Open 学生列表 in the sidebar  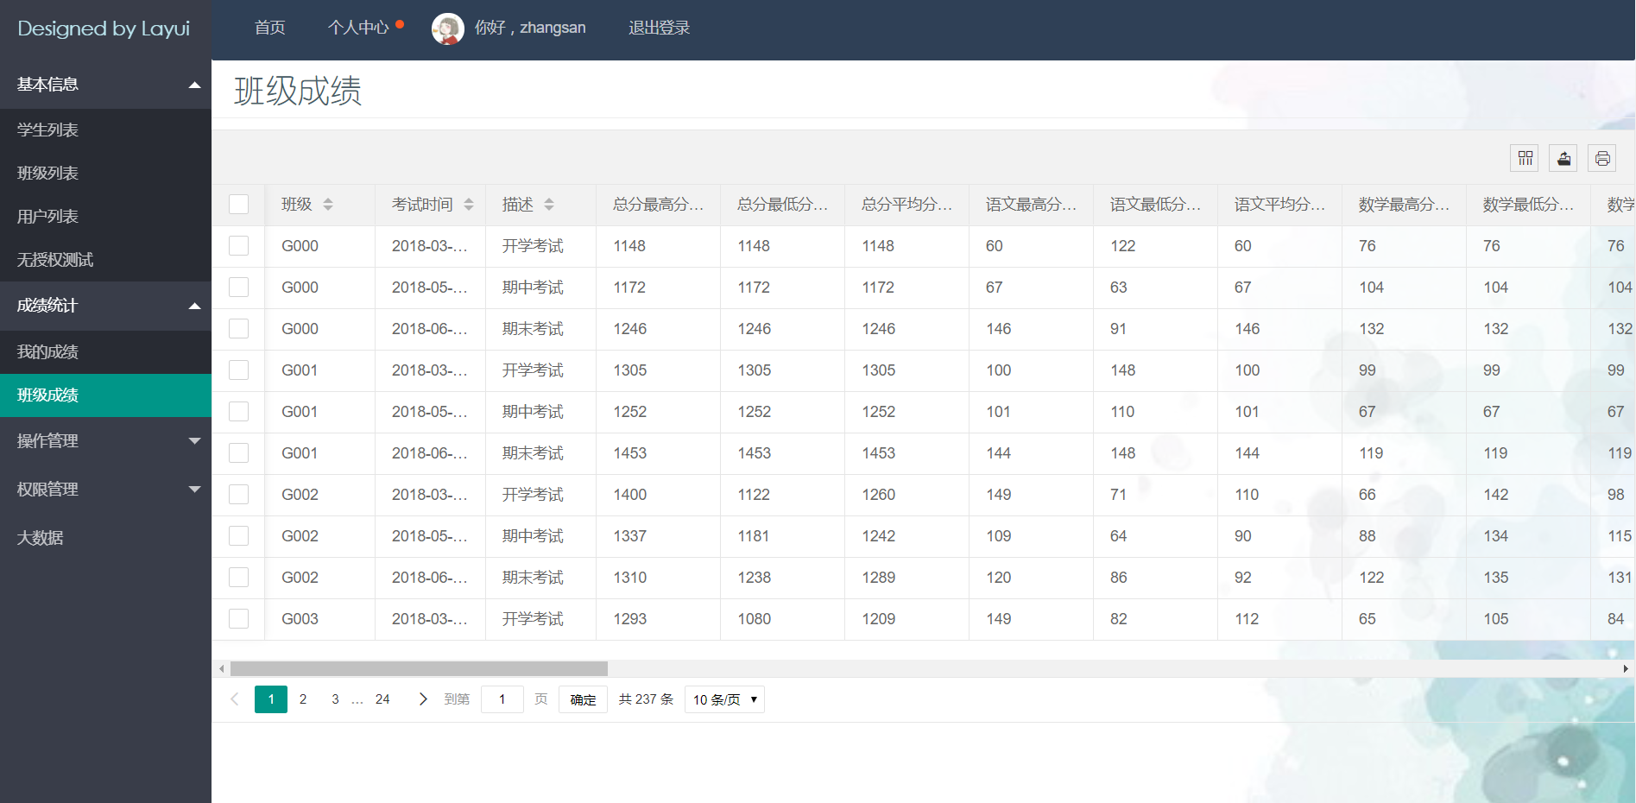[x=105, y=130]
